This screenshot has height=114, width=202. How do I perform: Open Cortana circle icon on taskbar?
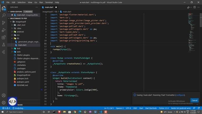tap(44, 112)
